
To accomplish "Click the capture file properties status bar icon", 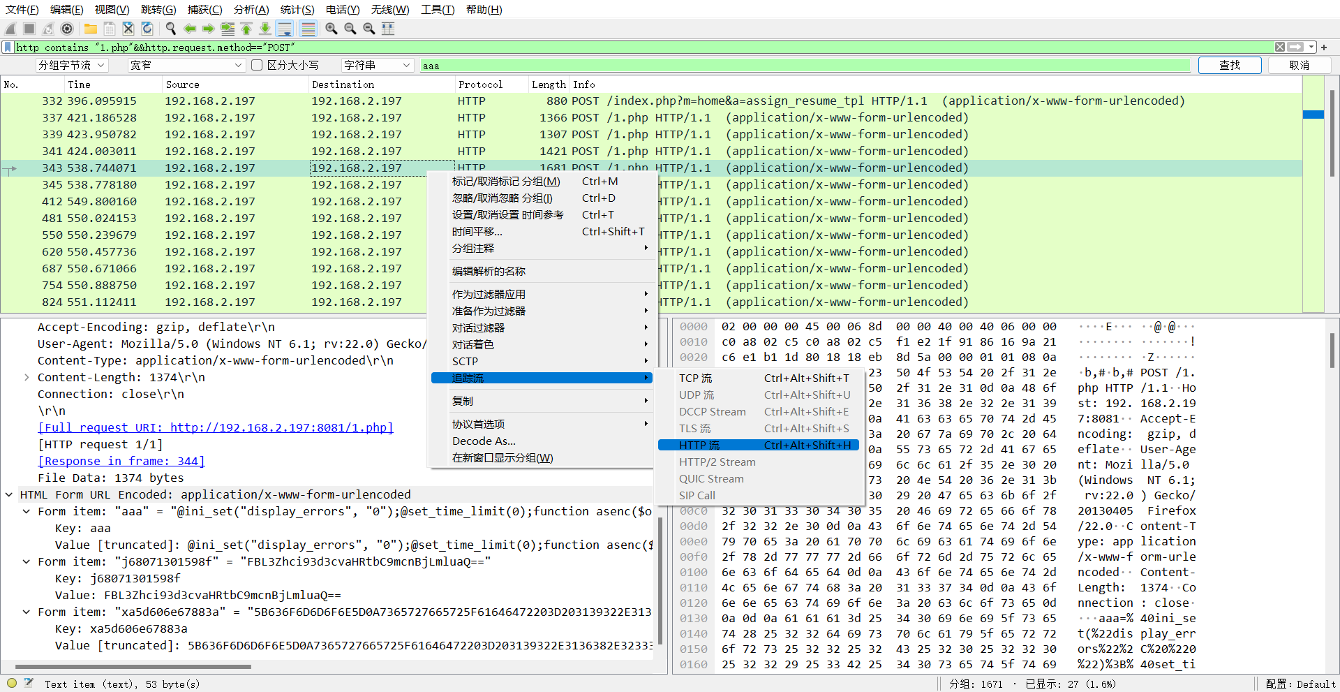I will 29,684.
